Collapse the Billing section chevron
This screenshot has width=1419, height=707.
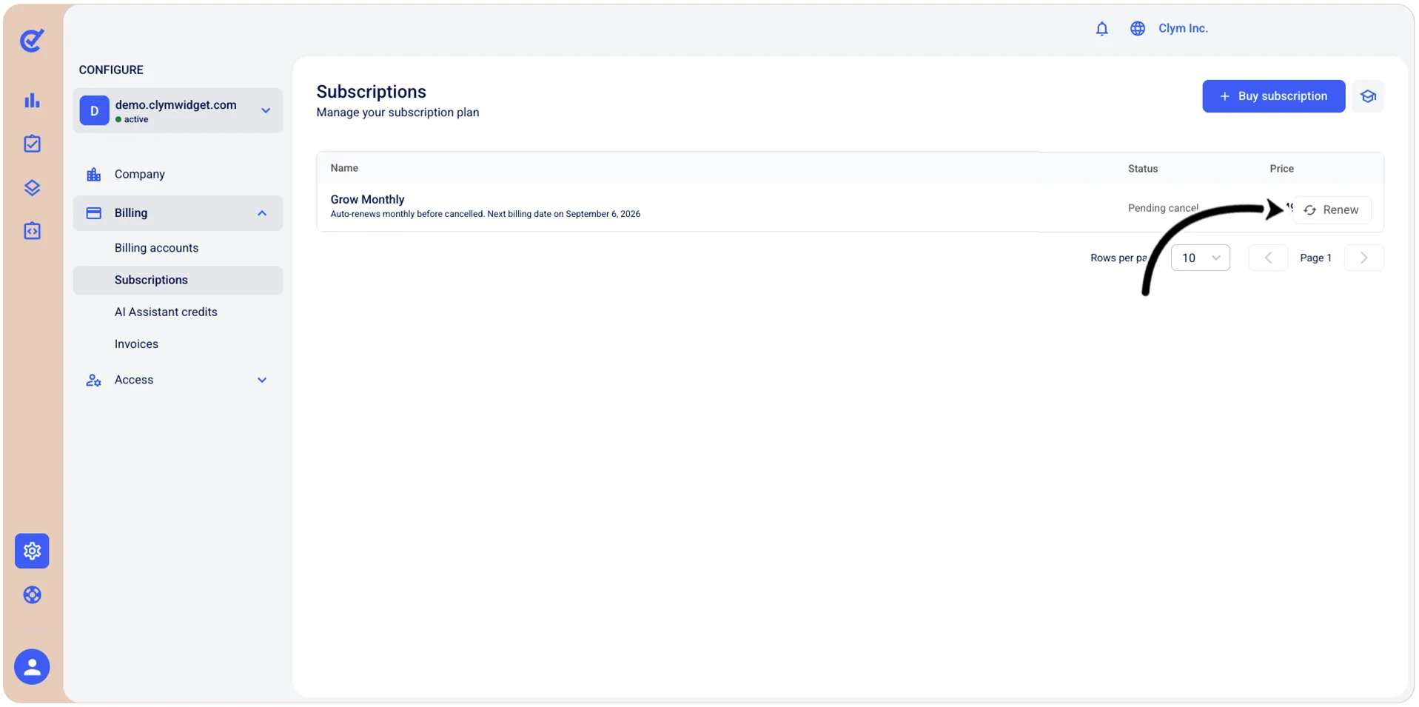pos(262,213)
